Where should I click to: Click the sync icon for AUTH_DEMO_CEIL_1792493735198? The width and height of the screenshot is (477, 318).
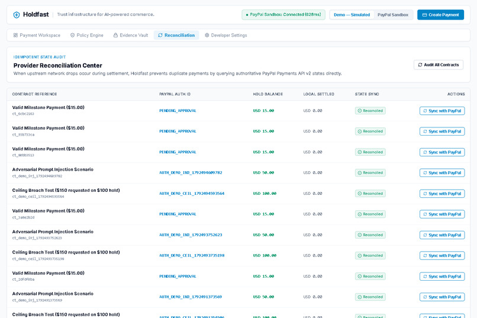(426, 256)
